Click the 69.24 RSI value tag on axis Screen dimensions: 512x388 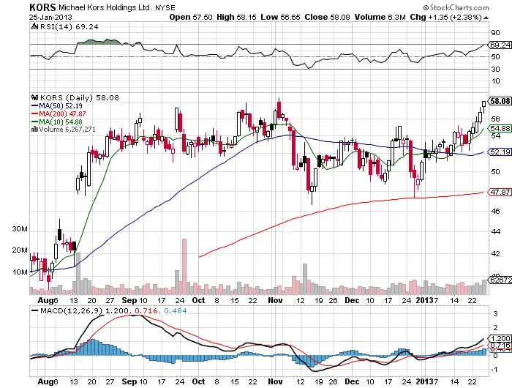click(500, 45)
